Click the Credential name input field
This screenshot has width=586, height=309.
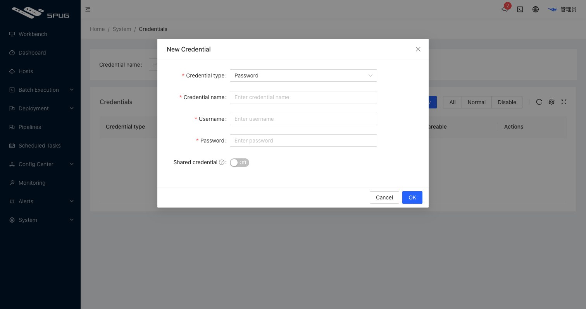303,97
